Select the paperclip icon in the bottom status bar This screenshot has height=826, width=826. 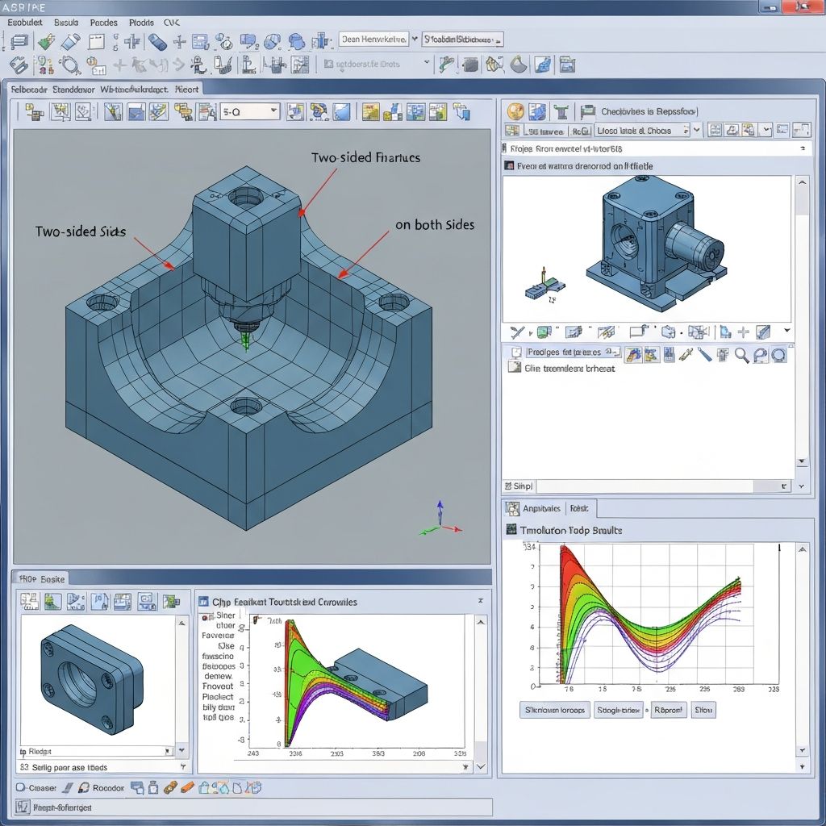[171, 788]
